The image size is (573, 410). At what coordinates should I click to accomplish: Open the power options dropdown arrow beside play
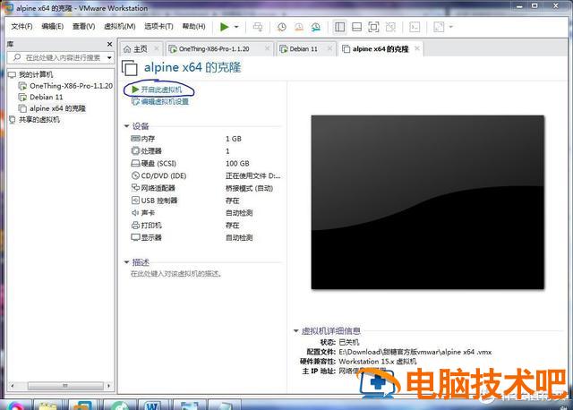pyautogui.click(x=236, y=27)
